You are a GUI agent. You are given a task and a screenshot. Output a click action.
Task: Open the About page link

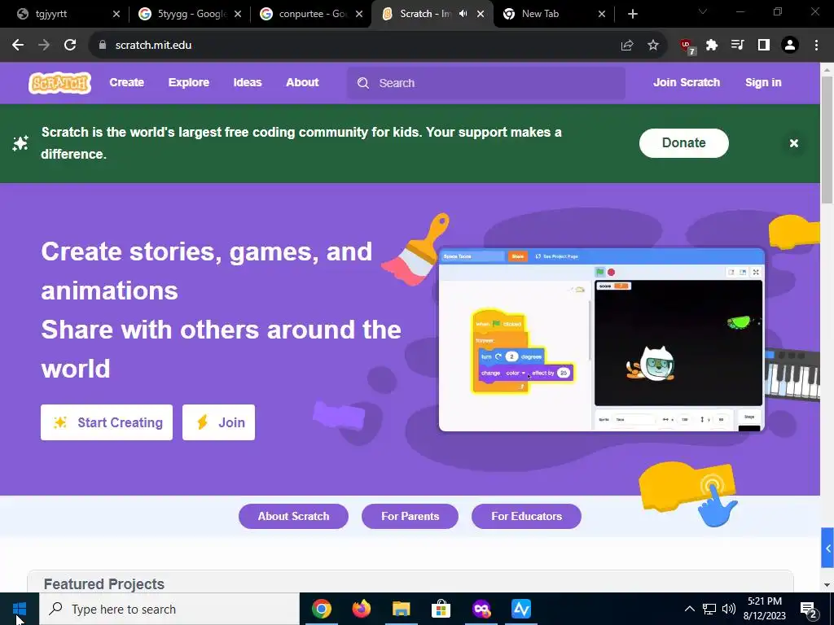[302, 82]
